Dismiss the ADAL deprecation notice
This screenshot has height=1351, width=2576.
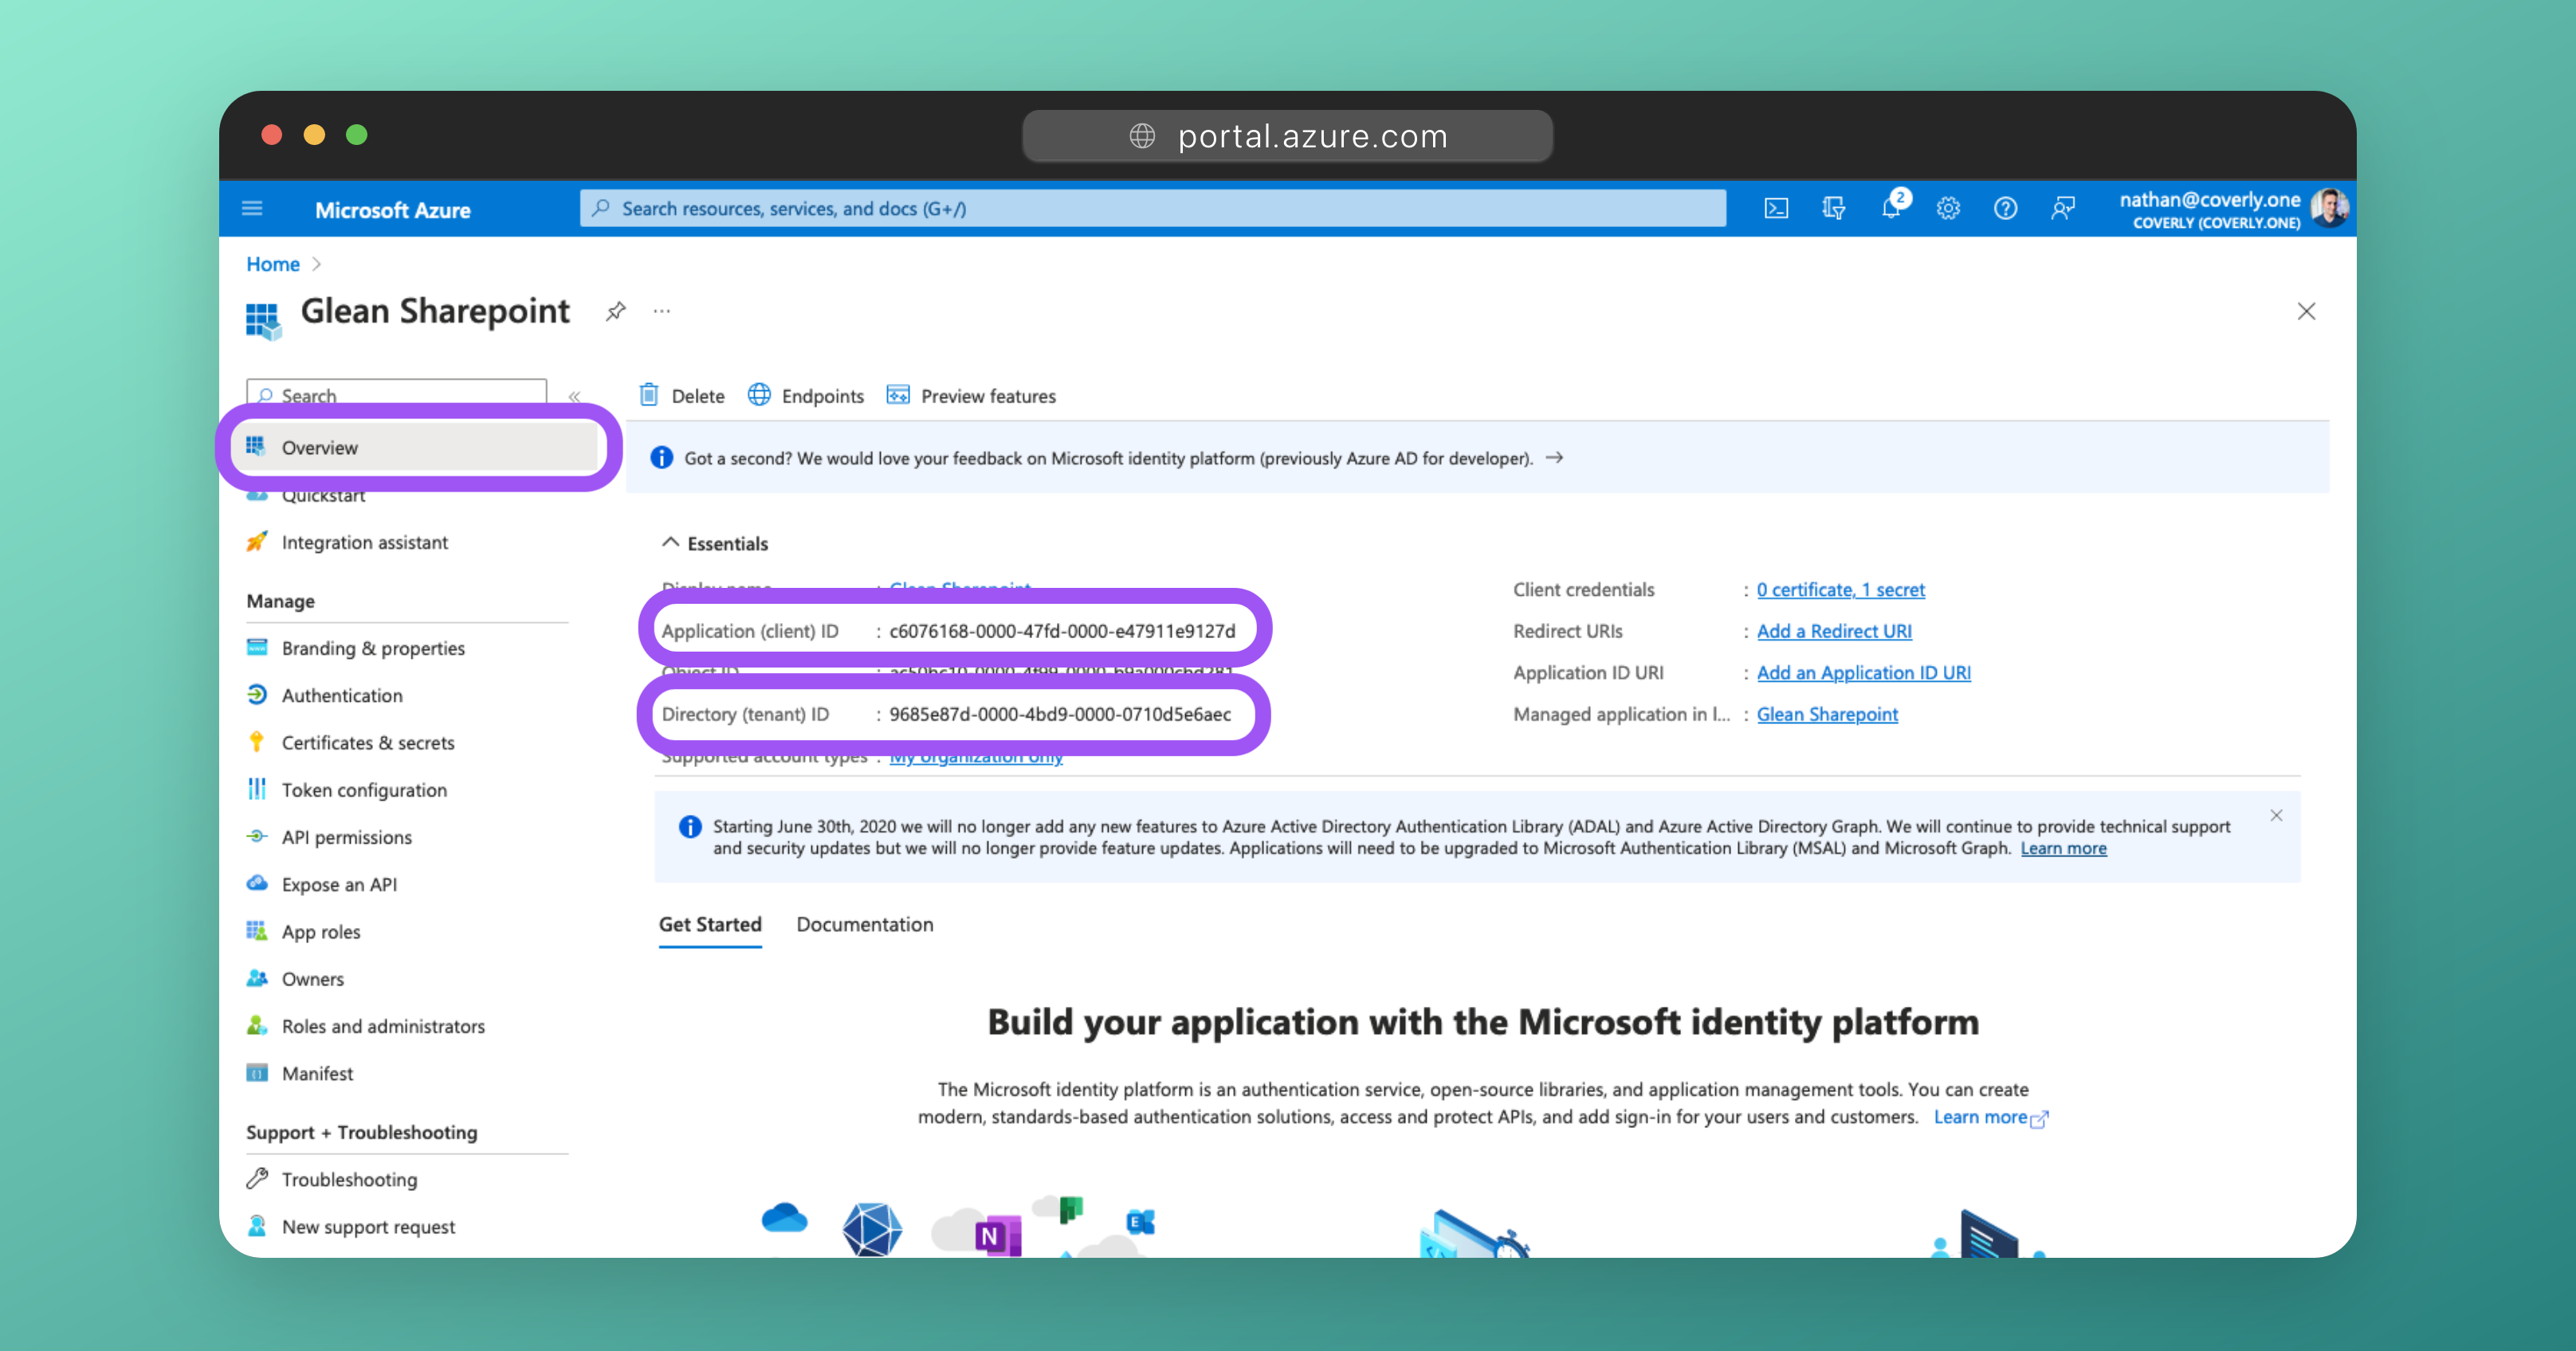(2276, 816)
